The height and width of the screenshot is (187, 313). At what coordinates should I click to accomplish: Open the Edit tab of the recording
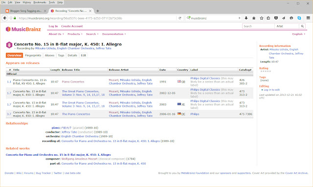[x=84, y=56]
